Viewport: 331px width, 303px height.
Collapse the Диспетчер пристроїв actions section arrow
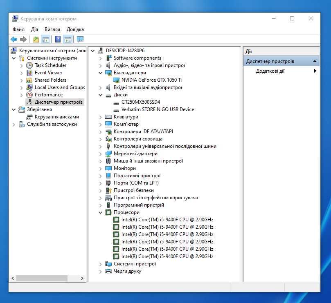coord(315,61)
